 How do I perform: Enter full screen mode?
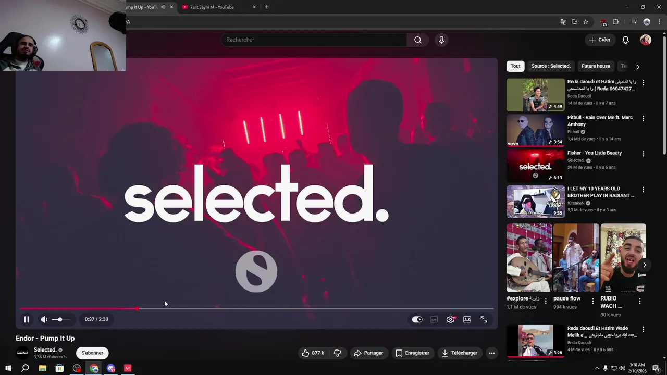(484, 319)
